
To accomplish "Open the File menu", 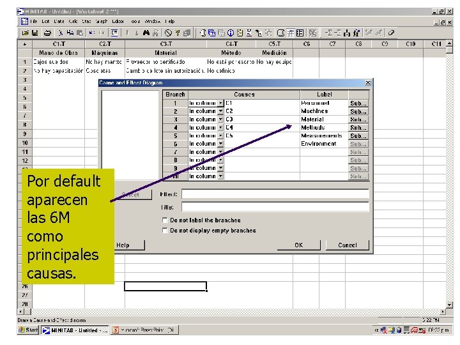I will pyautogui.click(x=34, y=22).
